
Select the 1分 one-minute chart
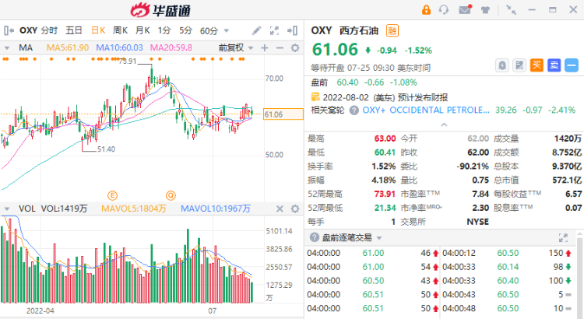click(x=164, y=30)
